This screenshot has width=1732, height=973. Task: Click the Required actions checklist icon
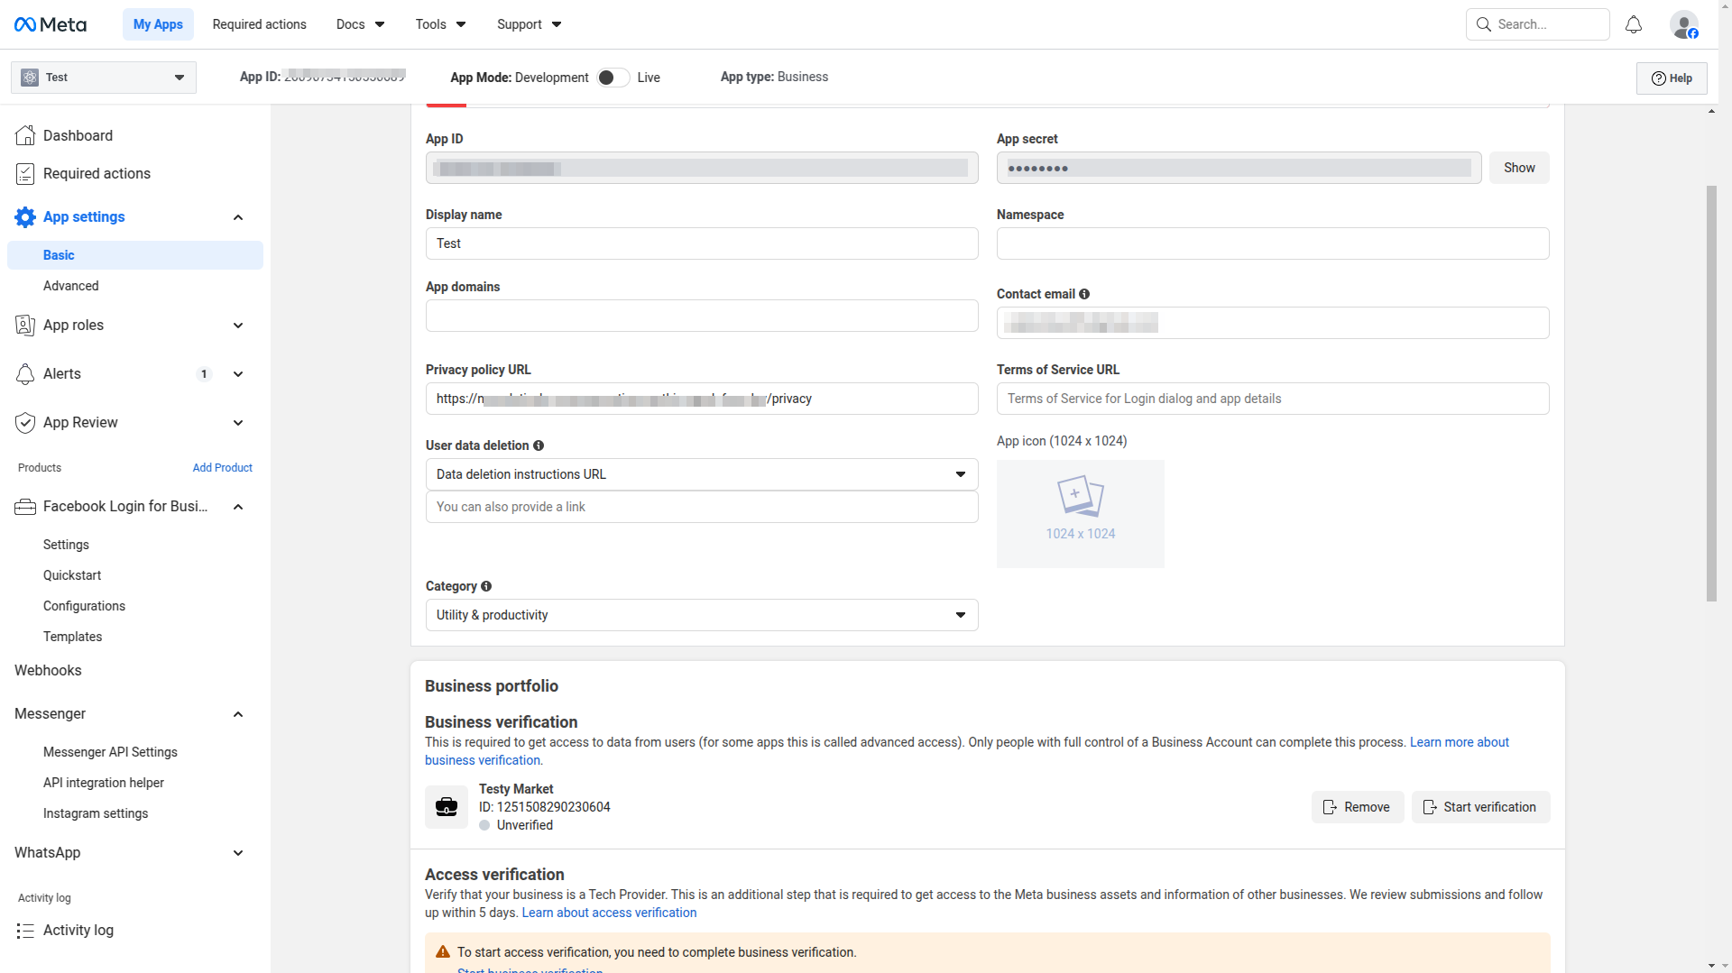click(x=25, y=174)
